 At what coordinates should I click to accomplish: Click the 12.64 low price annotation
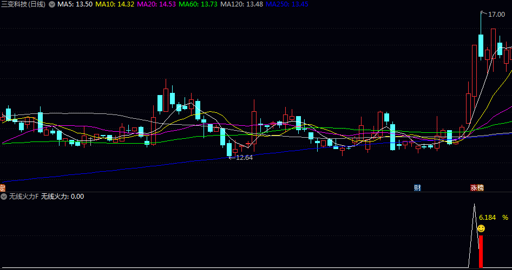point(245,157)
